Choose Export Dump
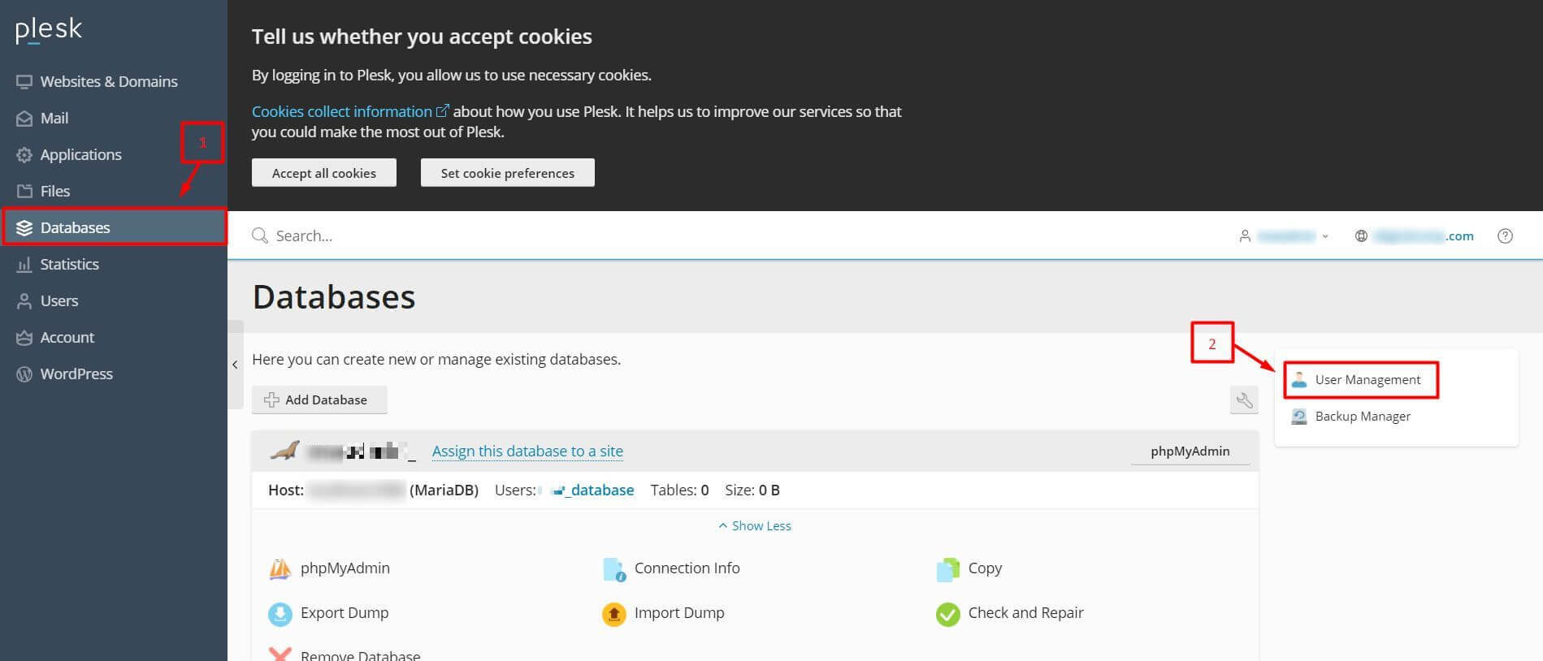The height and width of the screenshot is (661, 1543). [345, 612]
